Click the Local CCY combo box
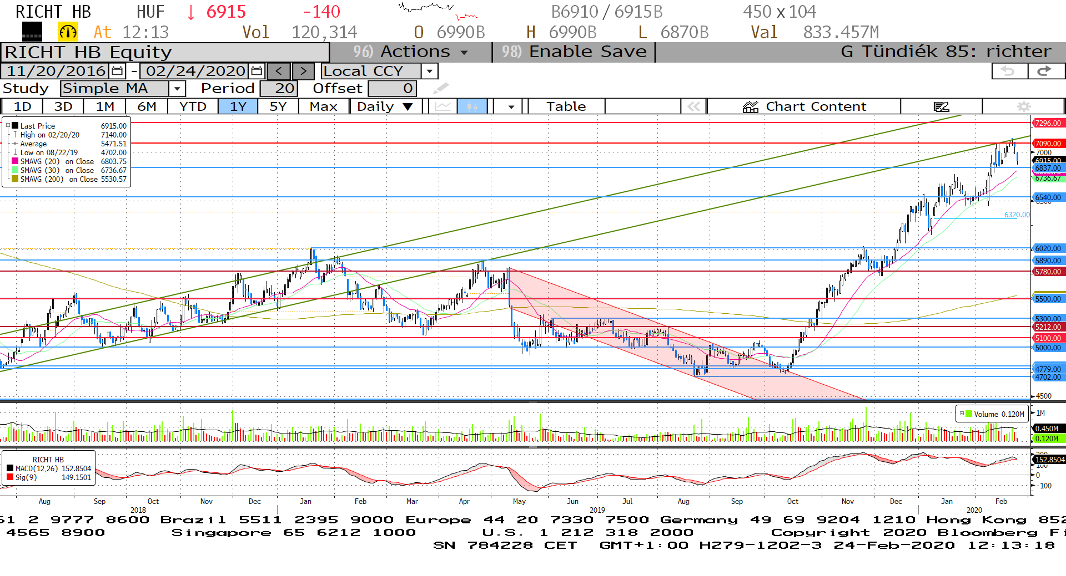1066x576 pixels. pos(379,71)
